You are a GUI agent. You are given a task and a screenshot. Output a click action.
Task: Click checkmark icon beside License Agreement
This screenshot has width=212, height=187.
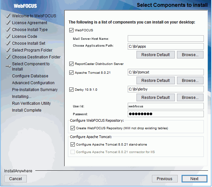click(x=8, y=23)
